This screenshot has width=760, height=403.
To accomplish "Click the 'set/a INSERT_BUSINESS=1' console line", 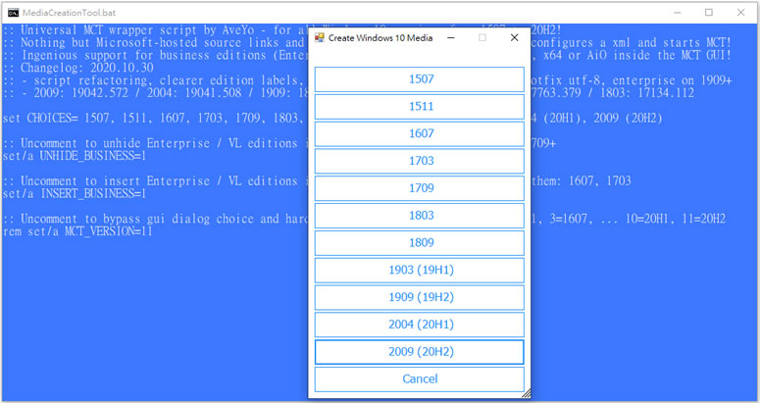I will coord(75,194).
